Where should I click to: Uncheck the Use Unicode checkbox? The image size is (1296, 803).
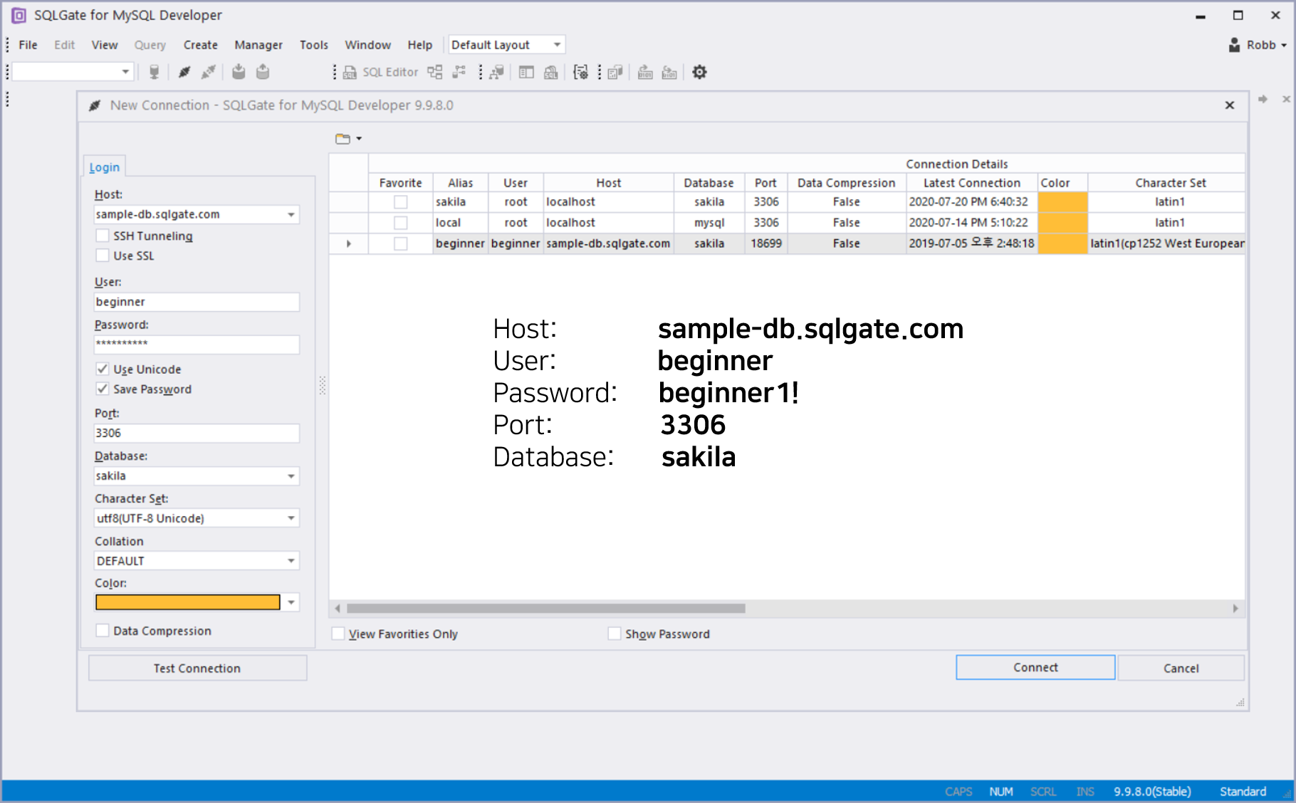[103, 369]
